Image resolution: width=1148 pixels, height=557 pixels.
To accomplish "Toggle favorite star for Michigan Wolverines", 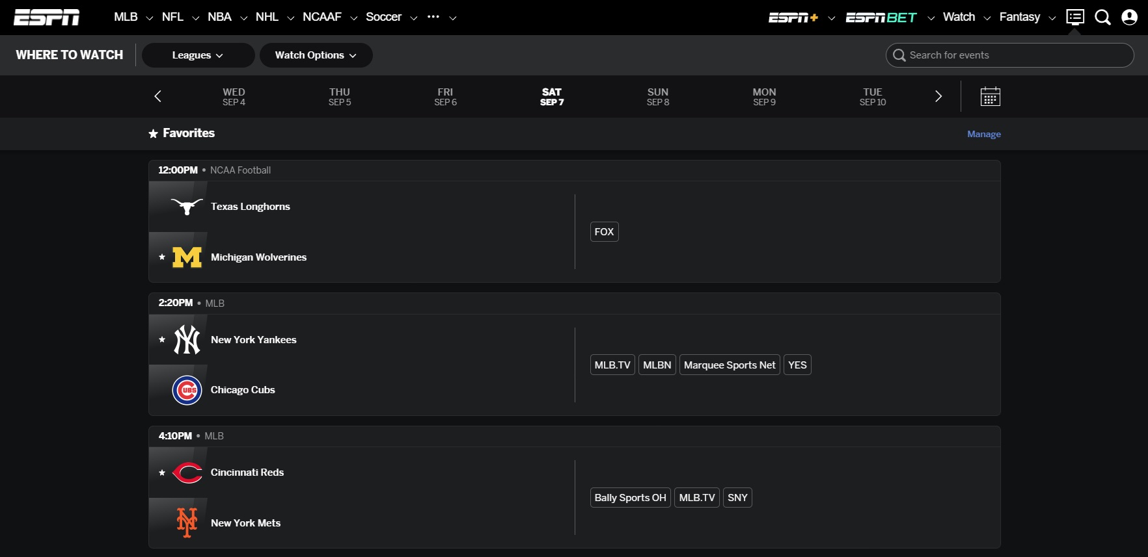I will pyautogui.click(x=162, y=257).
